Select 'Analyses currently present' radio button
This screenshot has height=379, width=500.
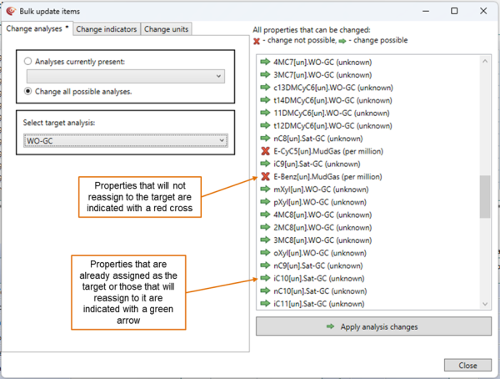30,61
